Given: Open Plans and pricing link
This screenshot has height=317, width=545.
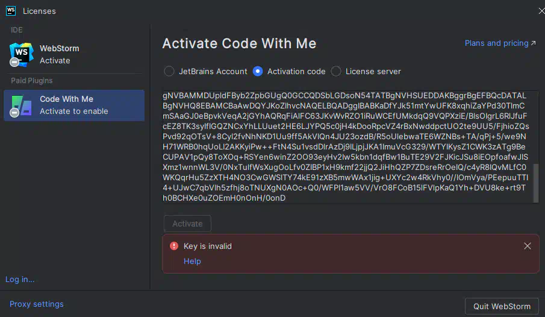Looking at the screenshot, I should point(500,43).
